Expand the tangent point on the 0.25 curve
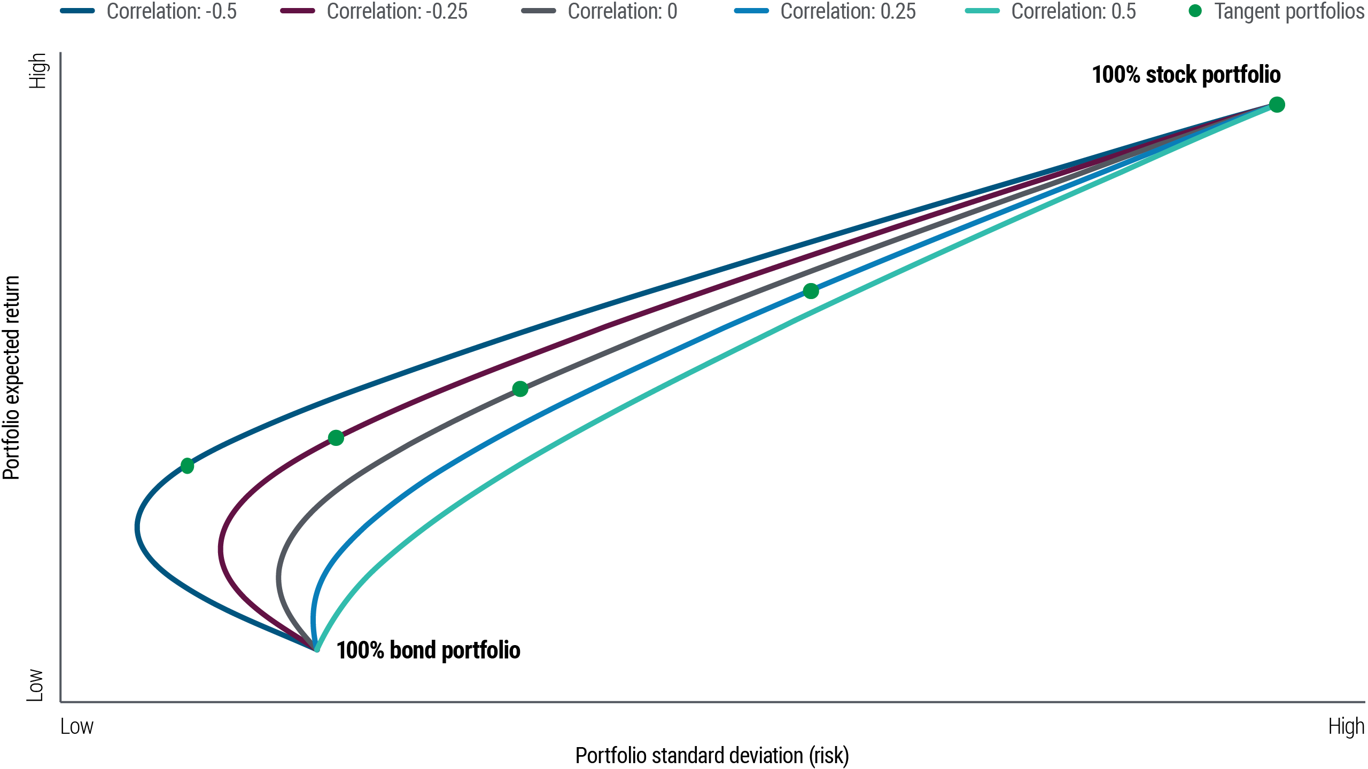Screen dimensions: 1368x769 [811, 291]
